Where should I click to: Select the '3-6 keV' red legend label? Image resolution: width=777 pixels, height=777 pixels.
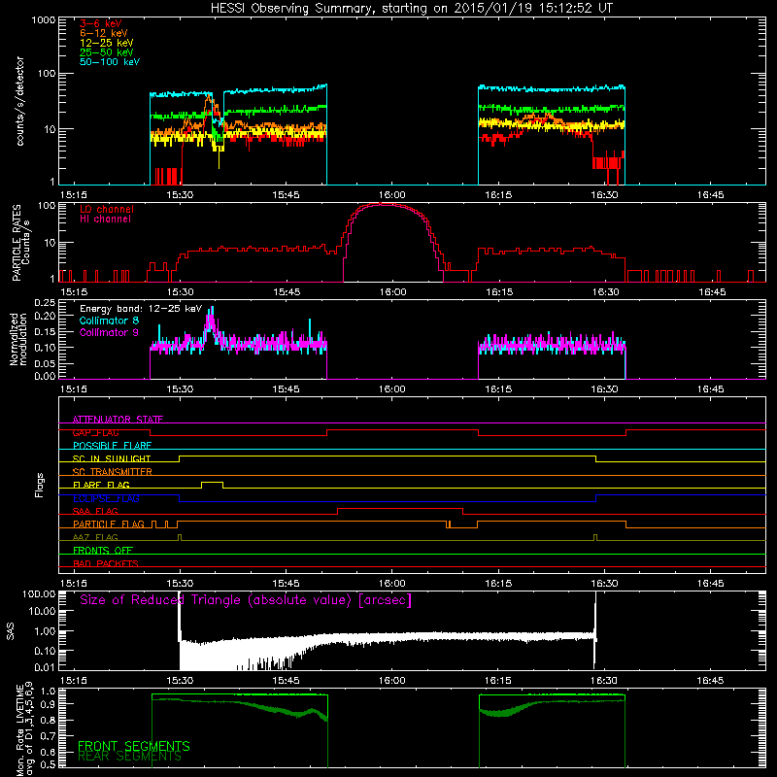101,23
